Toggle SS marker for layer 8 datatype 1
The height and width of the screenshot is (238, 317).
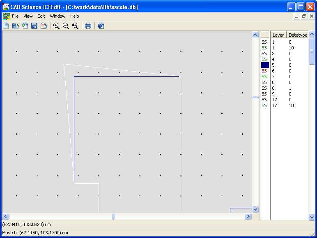click(x=264, y=88)
